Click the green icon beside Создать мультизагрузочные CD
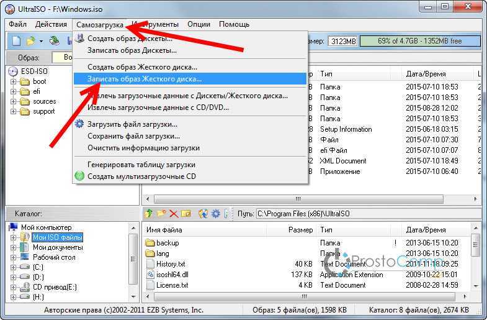 [x=79, y=176]
